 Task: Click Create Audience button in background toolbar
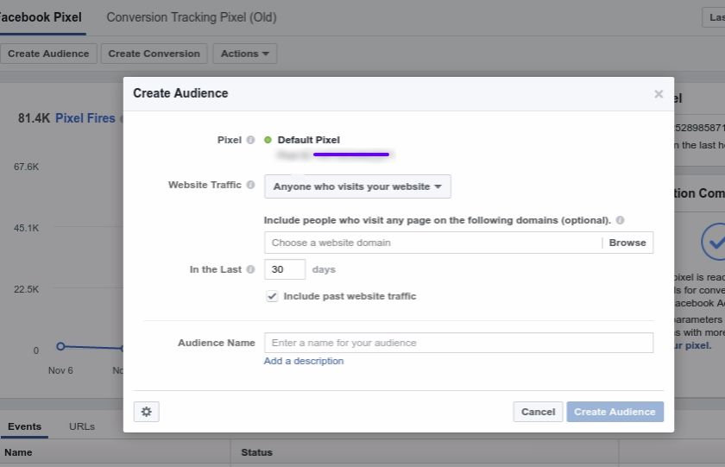(x=48, y=54)
